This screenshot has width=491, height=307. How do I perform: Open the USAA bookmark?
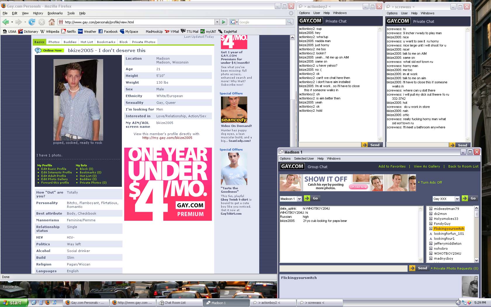coord(9,31)
